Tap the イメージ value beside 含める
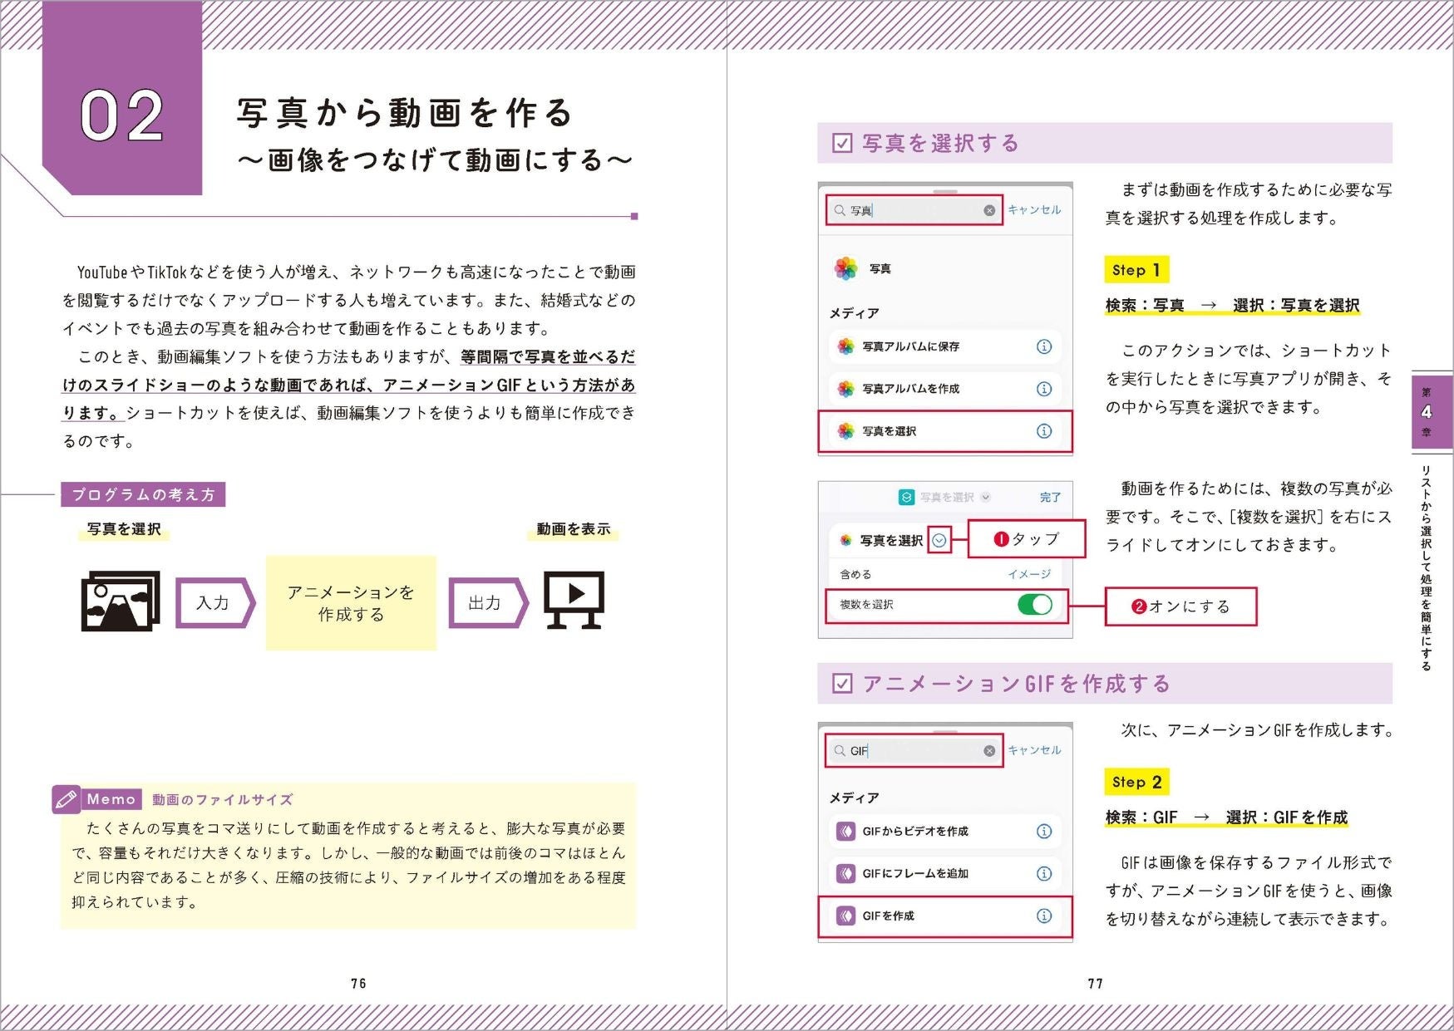1454x1031 pixels. pyautogui.click(x=1029, y=574)
